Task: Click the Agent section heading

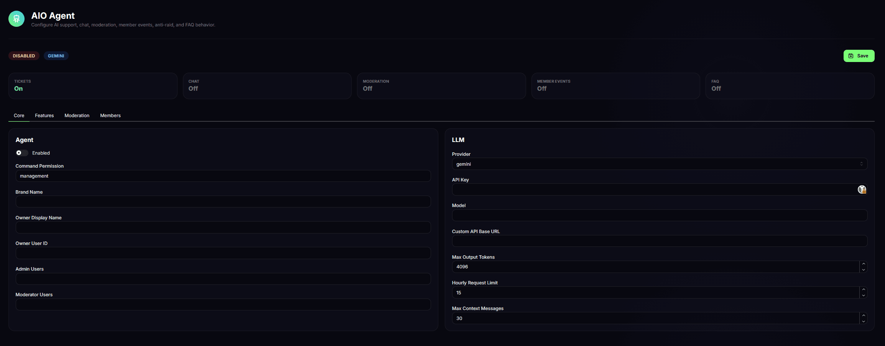Action: click(25, 140)
